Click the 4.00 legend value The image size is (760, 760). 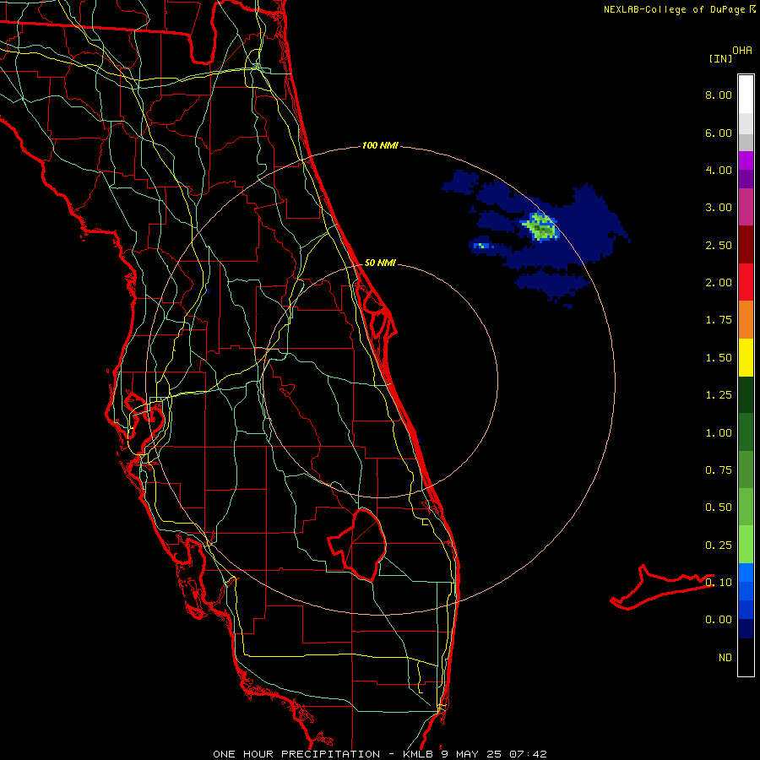pyautogui.click(x=719, y=170)
